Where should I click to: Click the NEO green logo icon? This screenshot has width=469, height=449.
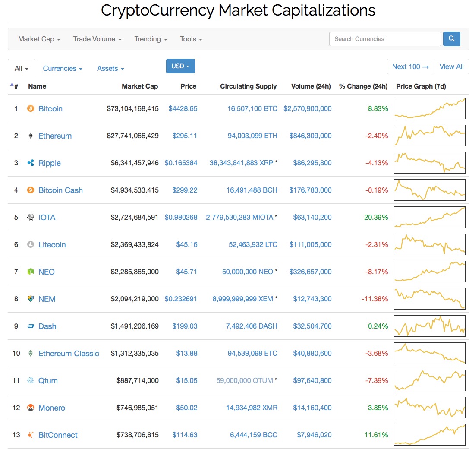tap(31, 272)
